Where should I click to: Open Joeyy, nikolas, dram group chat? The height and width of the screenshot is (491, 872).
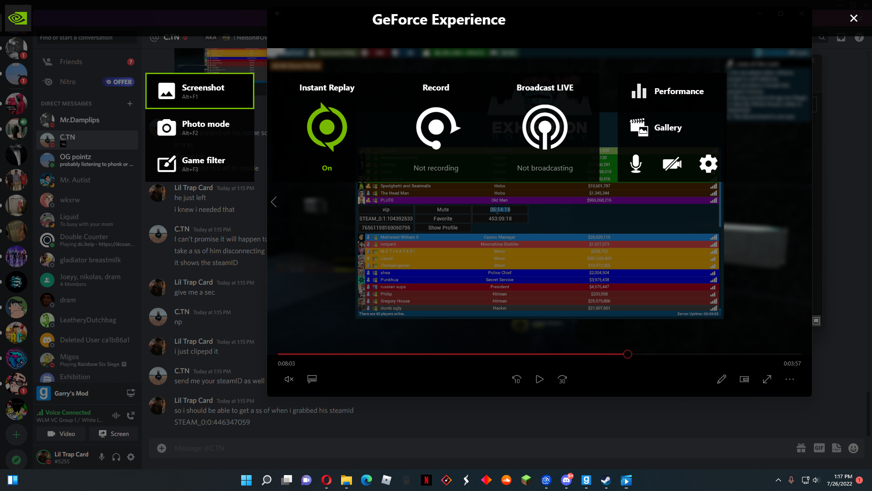click(87, 280)
